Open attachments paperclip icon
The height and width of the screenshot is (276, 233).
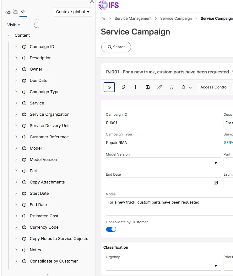coord(123,87)
